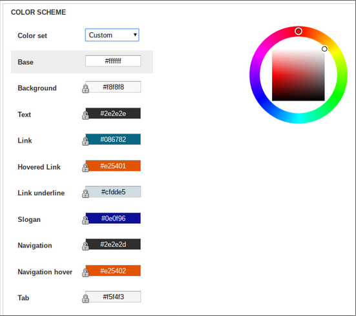Select the Background color field #f8f8f8

(113, 87)
